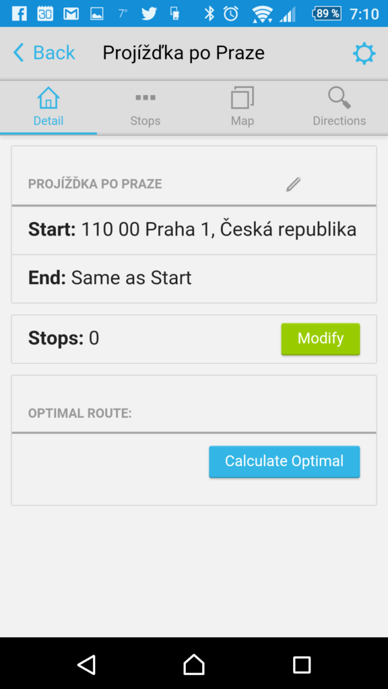The width and height of the screenshot is (388, 689).
Task: Tap the magnifier Directions icon
Action: (x=339, y=98)
